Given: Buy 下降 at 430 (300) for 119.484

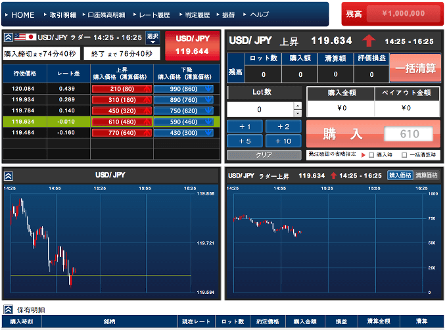Looking at the screenshot, I should (183, 133).
